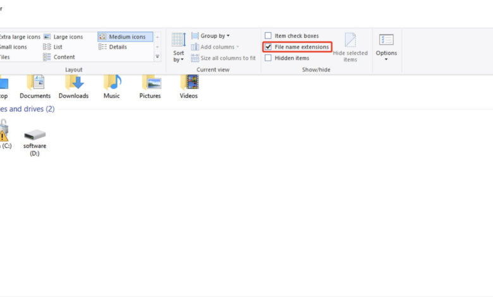Expand layout gallery more arrow
The width and height of the screenshot is (493, 297).
click(157, 57)
